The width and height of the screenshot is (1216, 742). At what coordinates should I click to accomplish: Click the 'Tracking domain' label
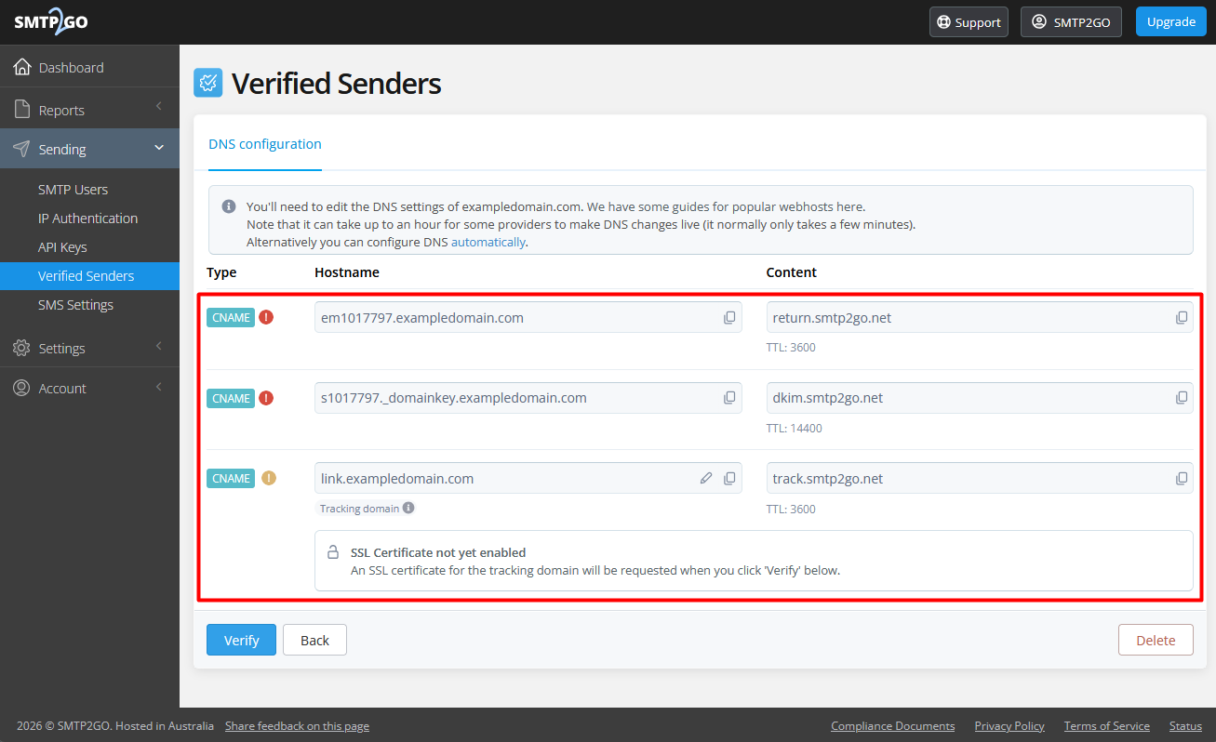click(x=359, y=509)
